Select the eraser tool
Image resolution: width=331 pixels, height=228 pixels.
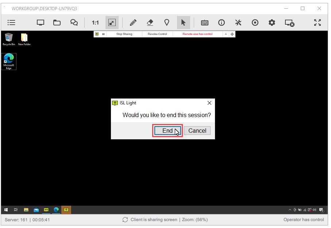(x=150, y=23)
